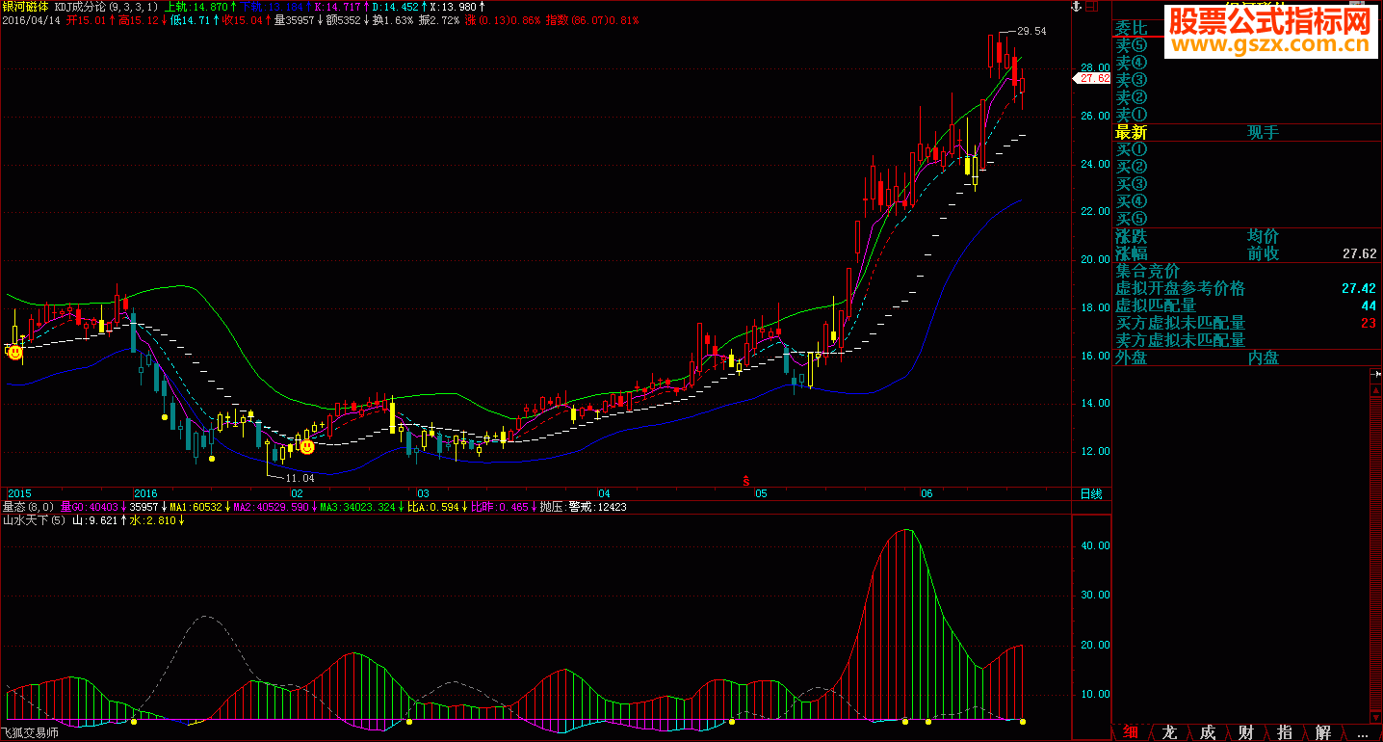1383x742 pixels.
Task: Click the 银河磁体 stock name
Action: pyautogui.click(x=26, y=6)
